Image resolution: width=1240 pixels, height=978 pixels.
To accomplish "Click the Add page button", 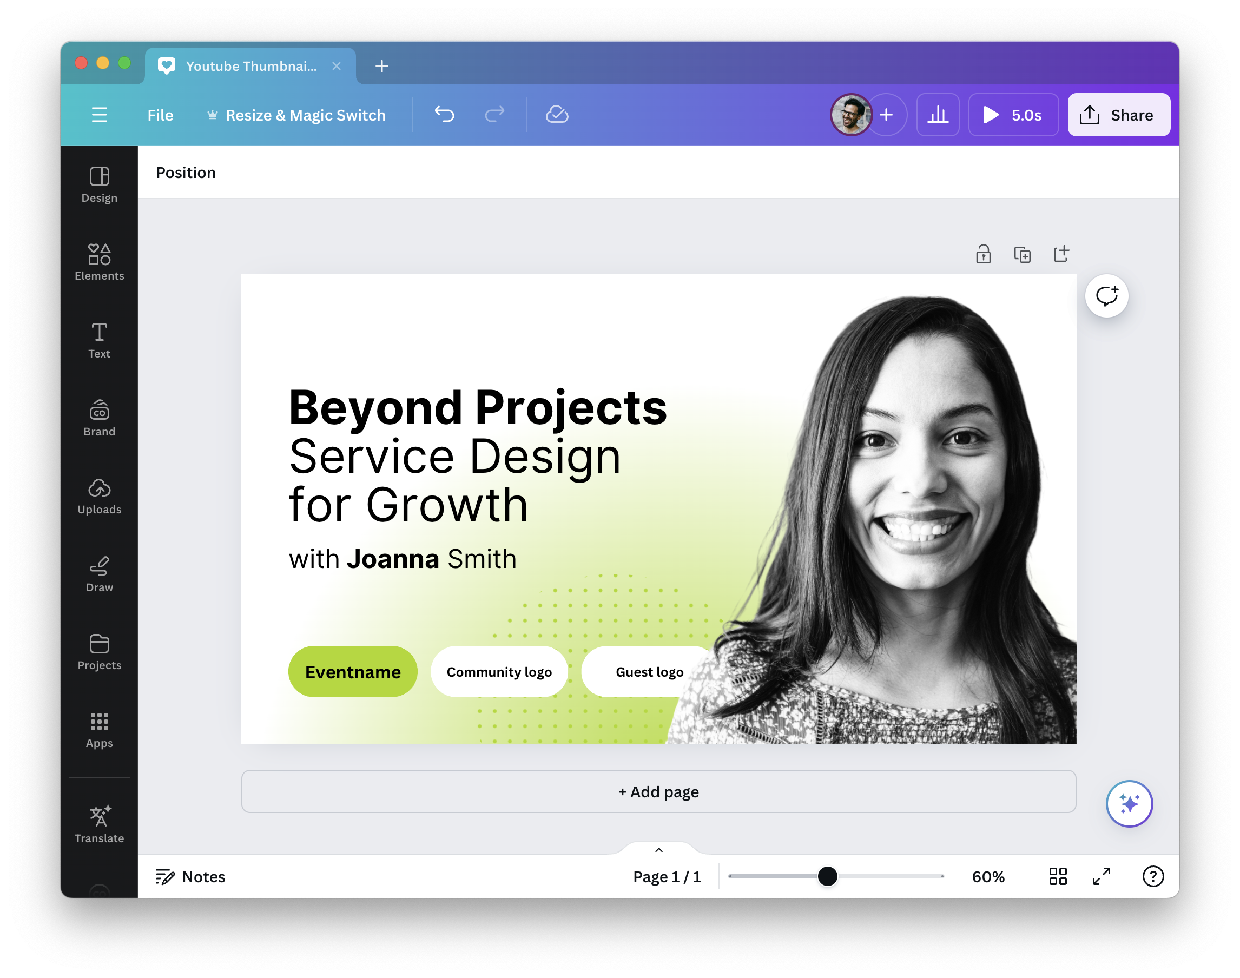I will (x=658, y=791).
